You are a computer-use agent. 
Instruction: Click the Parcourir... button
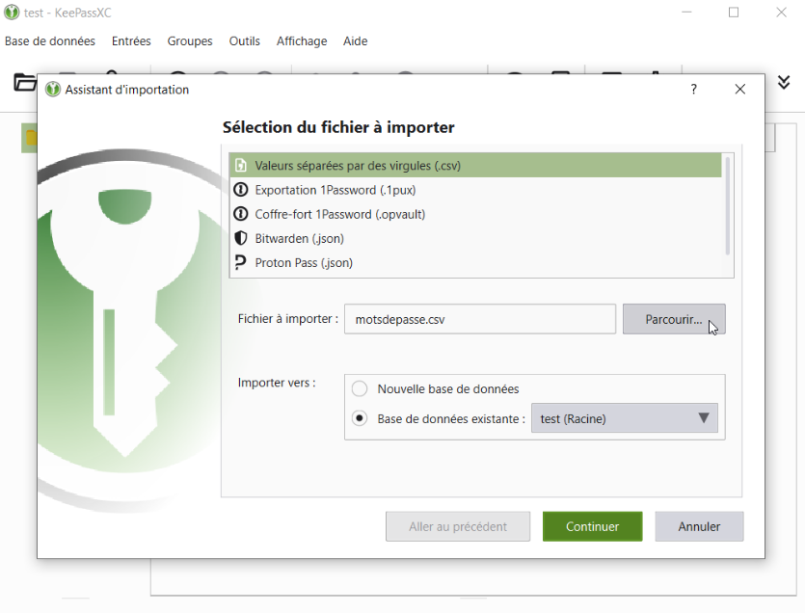pos(674,319)
